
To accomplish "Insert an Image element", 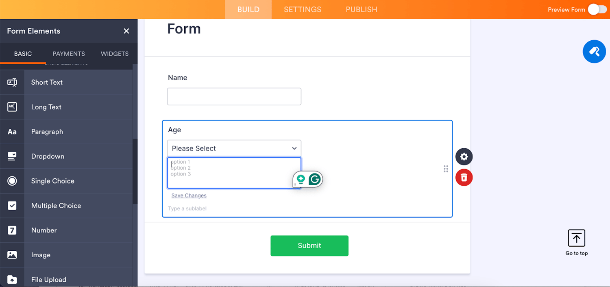I will [41, 255].
